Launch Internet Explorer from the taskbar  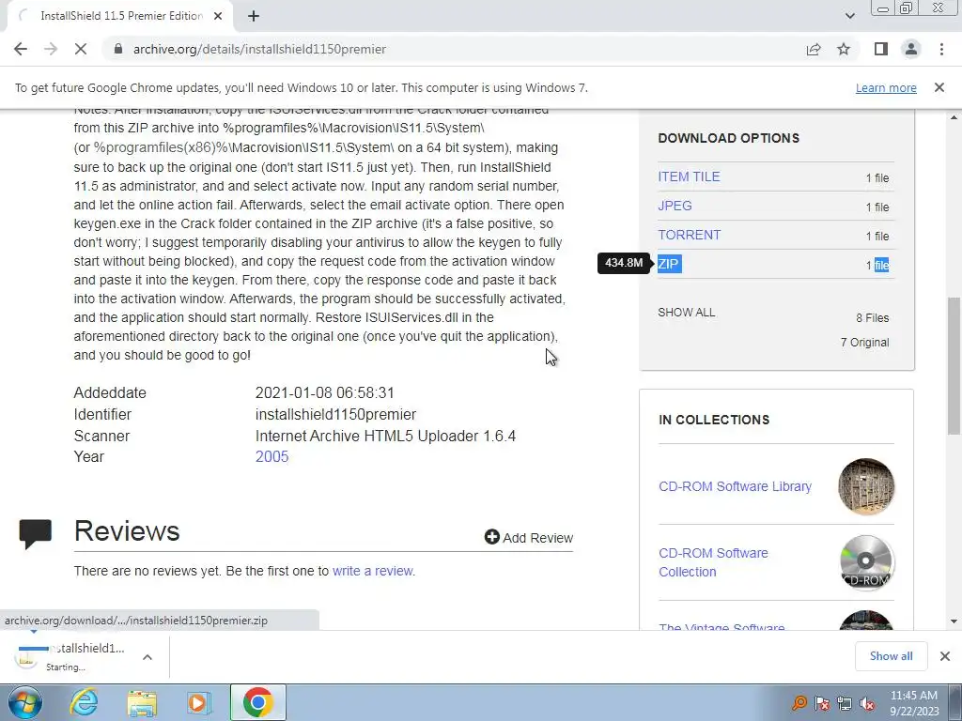point(84,702)
